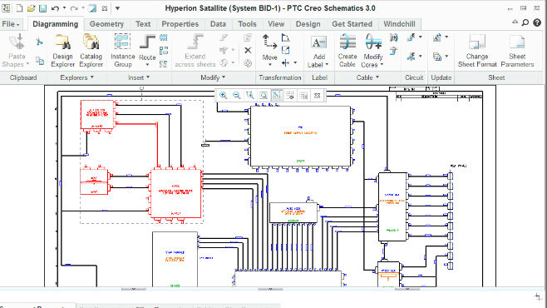Zoom out using canvas toolbar magnifier
Image resolution: width=547 pixels, height=308 pixels.
[237, 96]
